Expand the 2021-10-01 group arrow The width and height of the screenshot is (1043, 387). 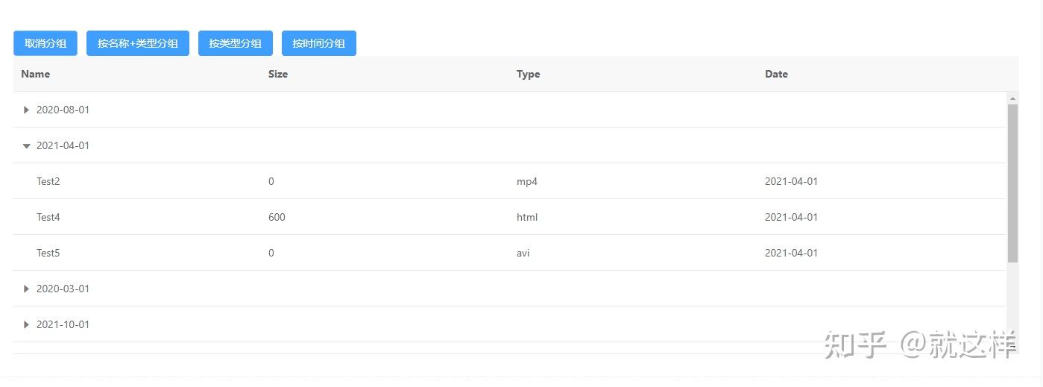click(x=27, y=324)
